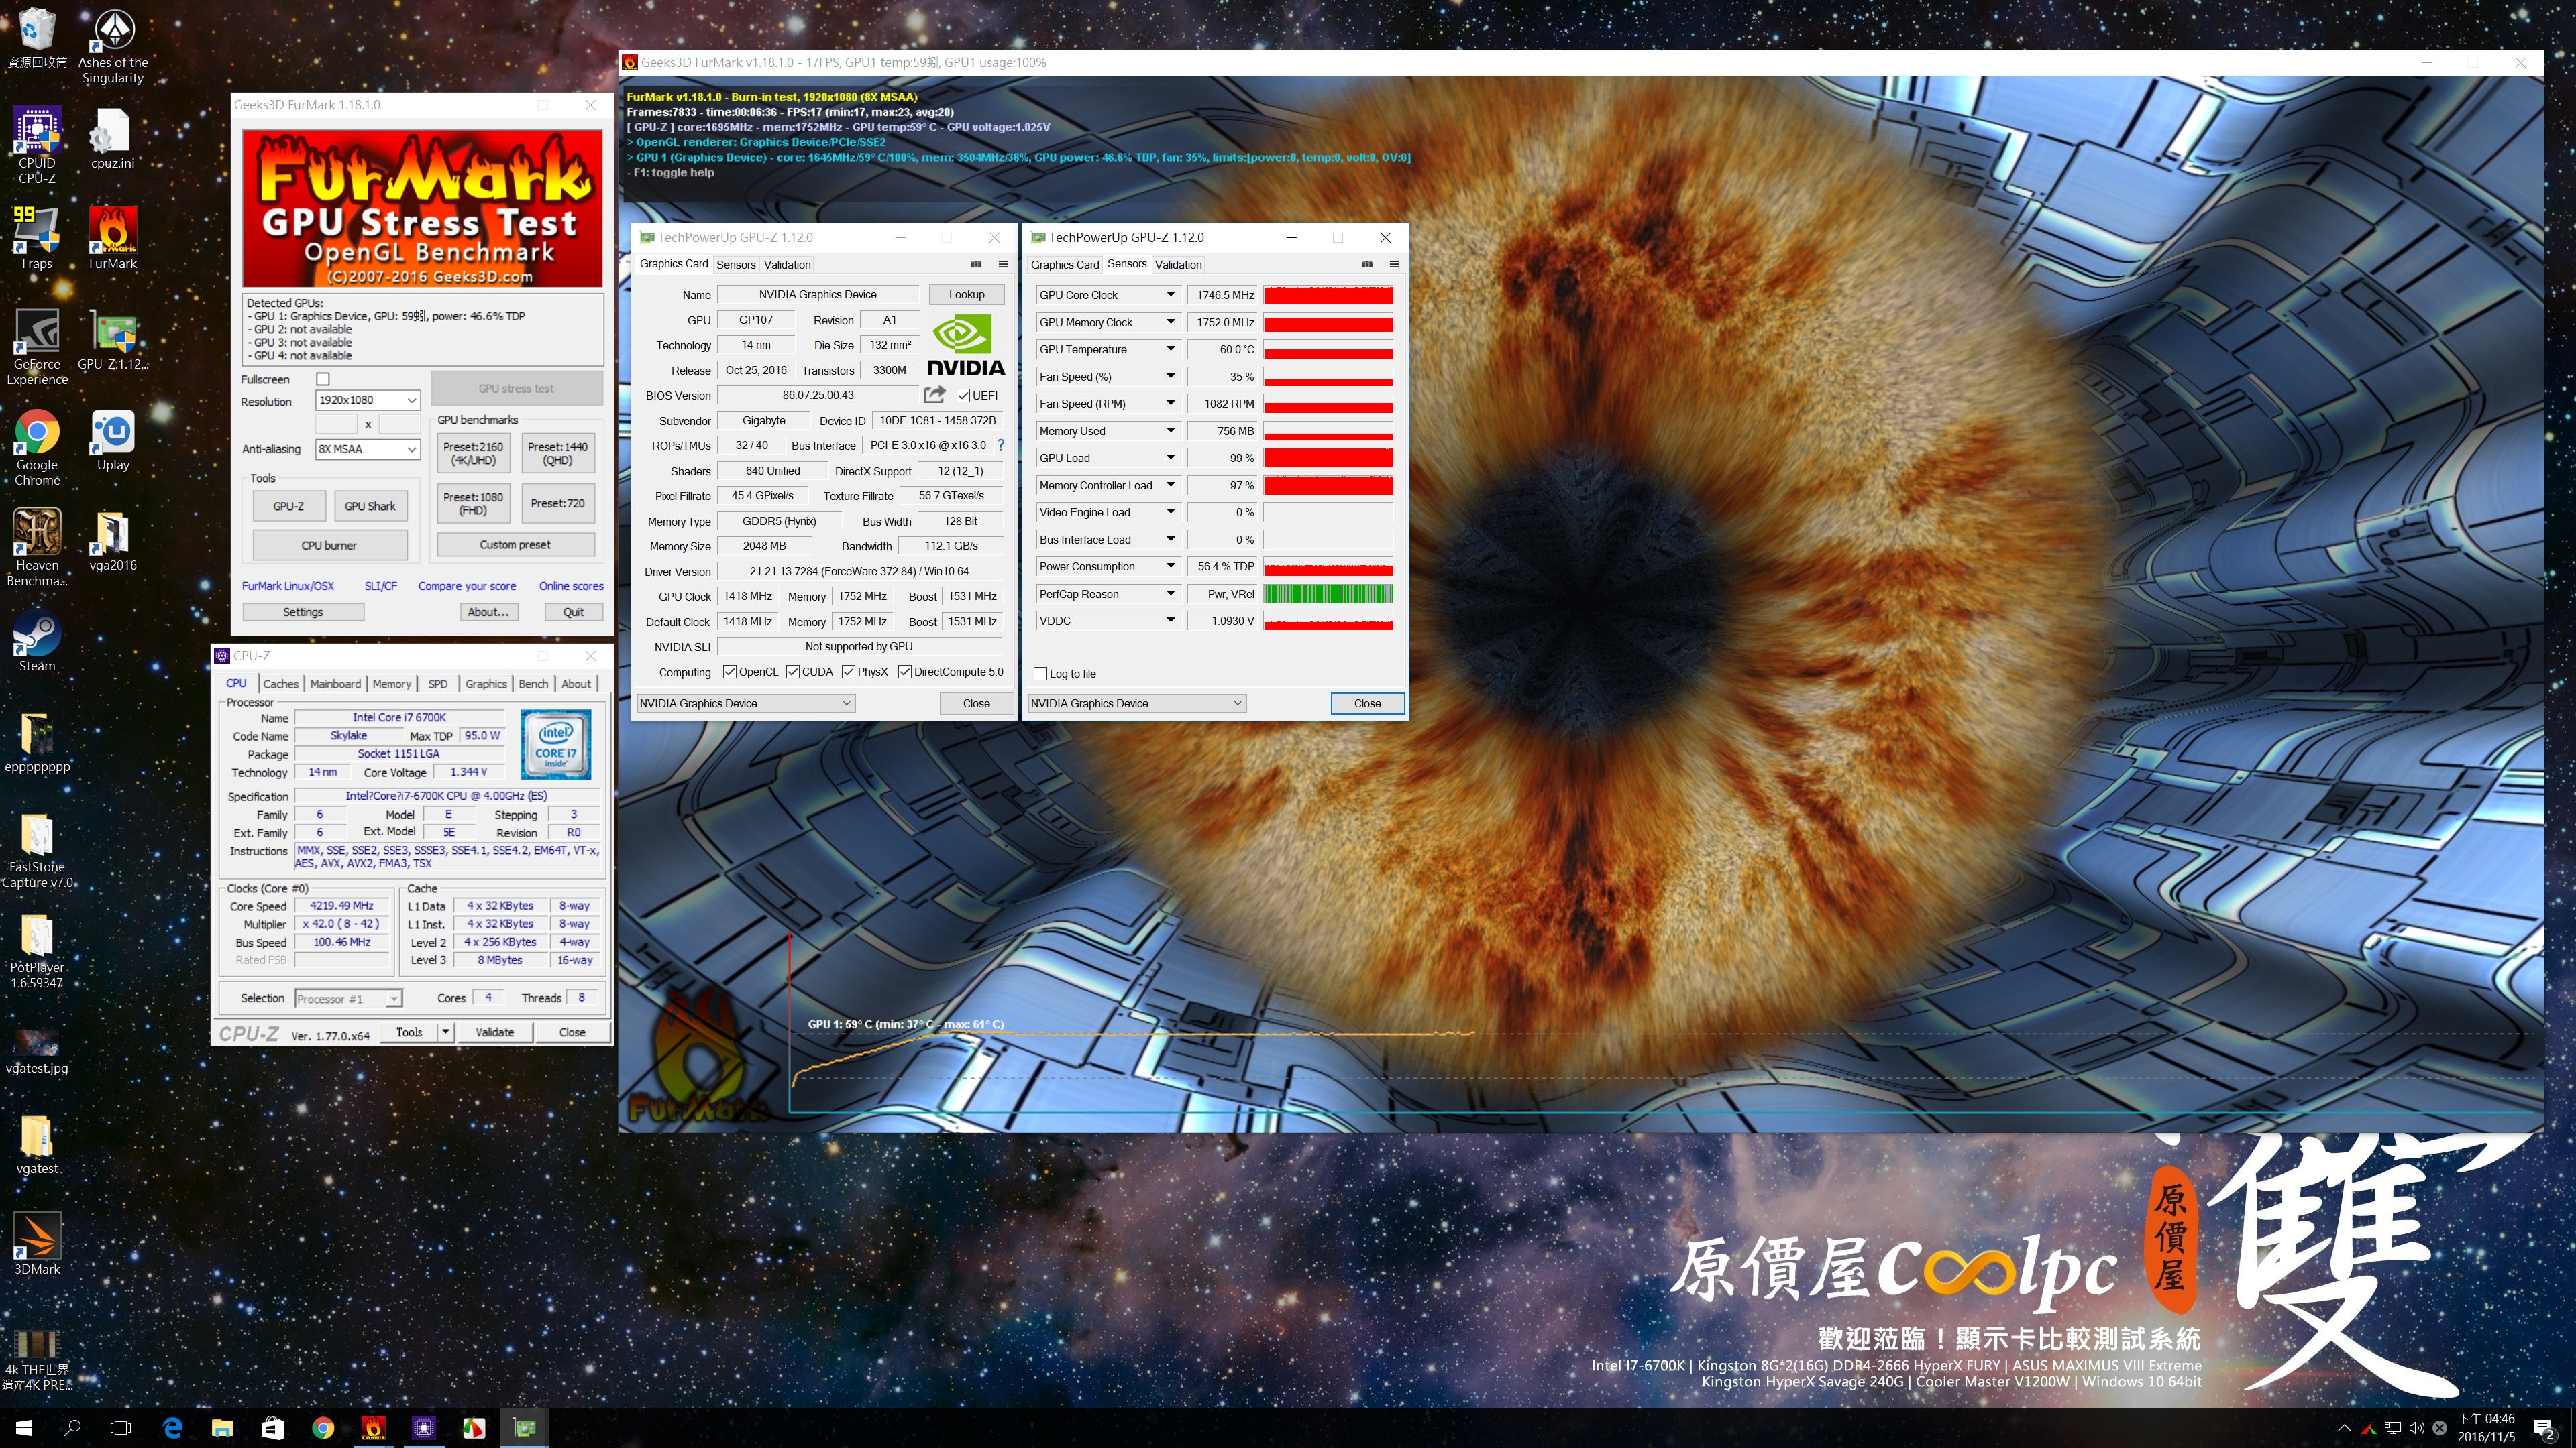The image size is (2576, 1448).
Task: Open Windows Start menu
Action: (24, 1428)
